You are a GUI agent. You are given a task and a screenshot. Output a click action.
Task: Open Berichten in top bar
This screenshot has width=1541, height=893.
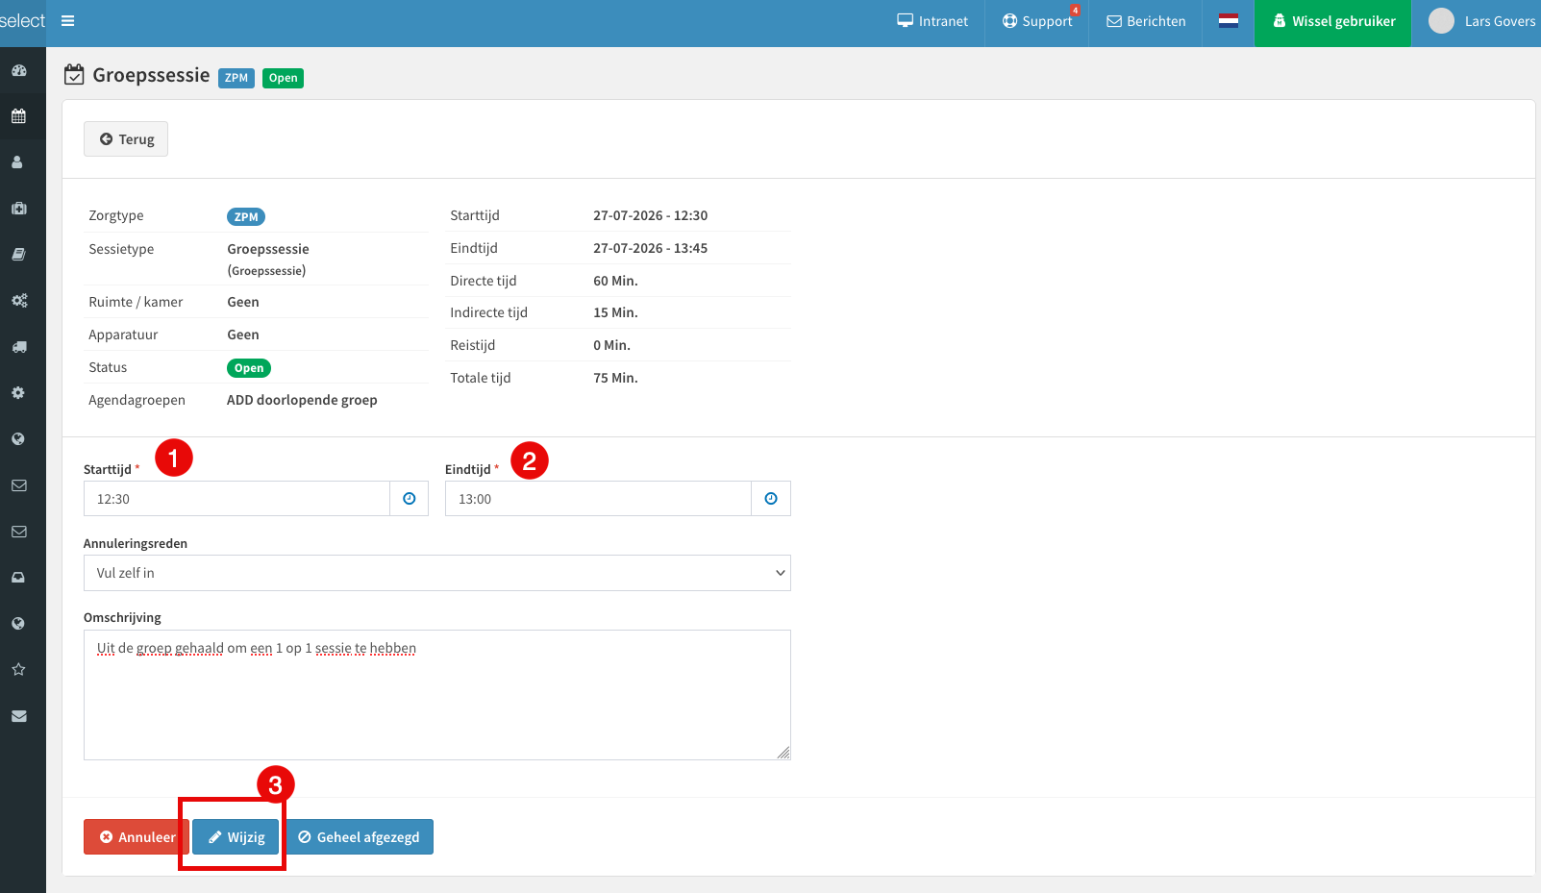(1146, 21)
